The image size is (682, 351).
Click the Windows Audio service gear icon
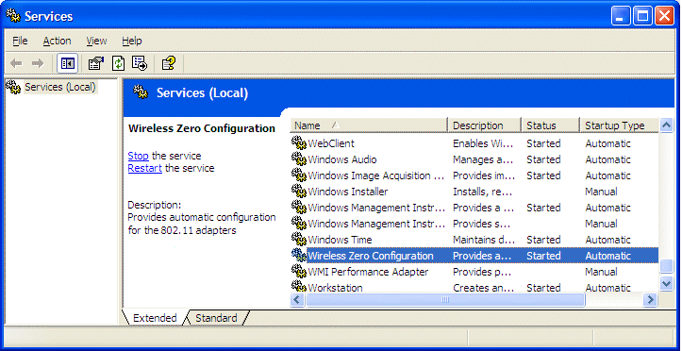point(299,159)
